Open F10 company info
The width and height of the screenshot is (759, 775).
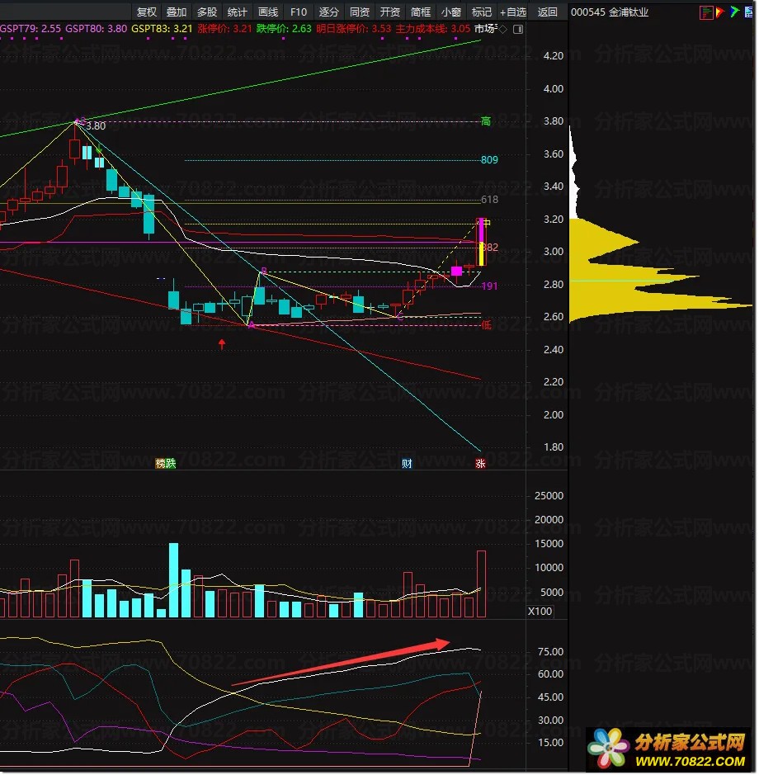[x=299, y=12]
